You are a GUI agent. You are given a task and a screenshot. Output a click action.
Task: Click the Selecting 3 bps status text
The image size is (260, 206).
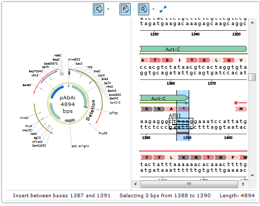click(165, 195)
